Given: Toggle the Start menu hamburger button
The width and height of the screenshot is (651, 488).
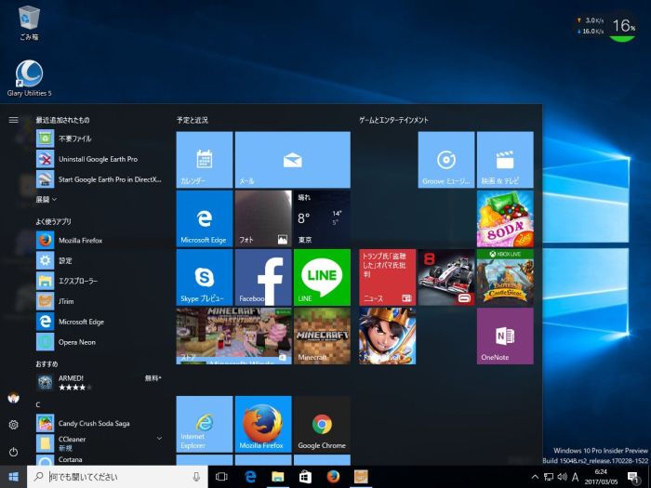Looking at the screenshot, I should tap(13, 120).
